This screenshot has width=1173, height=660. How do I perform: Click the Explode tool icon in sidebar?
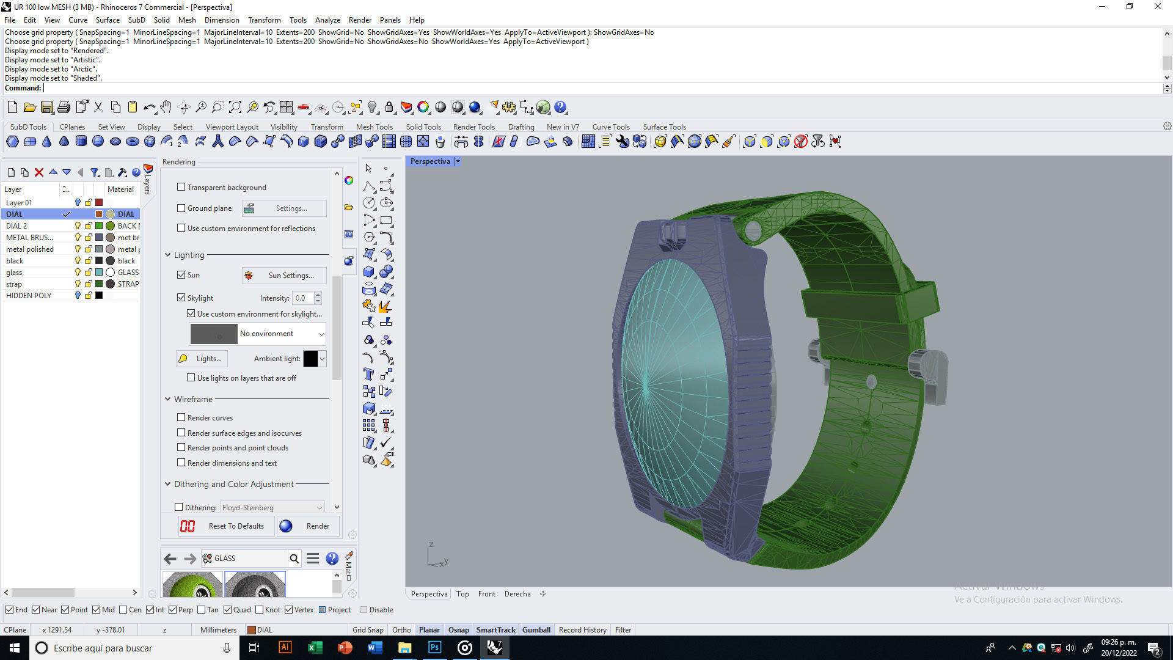(386, 306)
